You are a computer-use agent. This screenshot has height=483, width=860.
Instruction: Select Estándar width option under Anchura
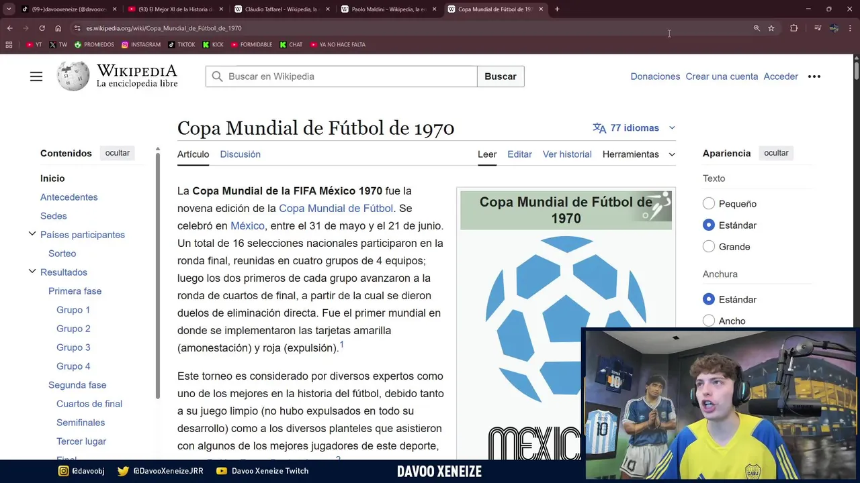click(x=709, y=299)
